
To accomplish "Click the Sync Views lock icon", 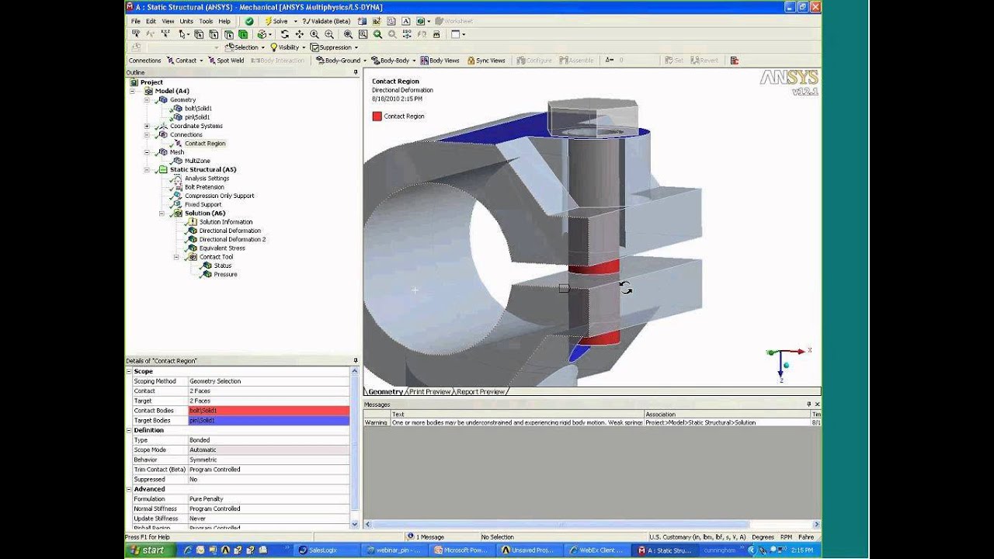I will (x=471, y=61).
